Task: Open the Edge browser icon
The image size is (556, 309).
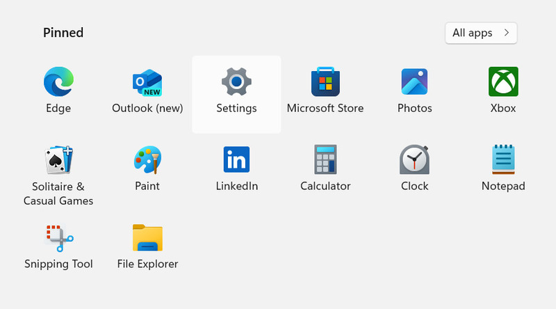Action: tap(58, 81)
